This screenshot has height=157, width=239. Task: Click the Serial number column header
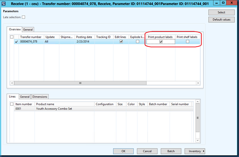pyautogui.click(x=181, y=104)
